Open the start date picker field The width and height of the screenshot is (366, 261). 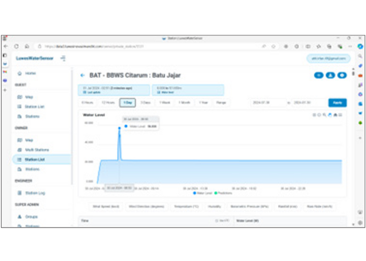pyautogui.click(x=267, y=103)
